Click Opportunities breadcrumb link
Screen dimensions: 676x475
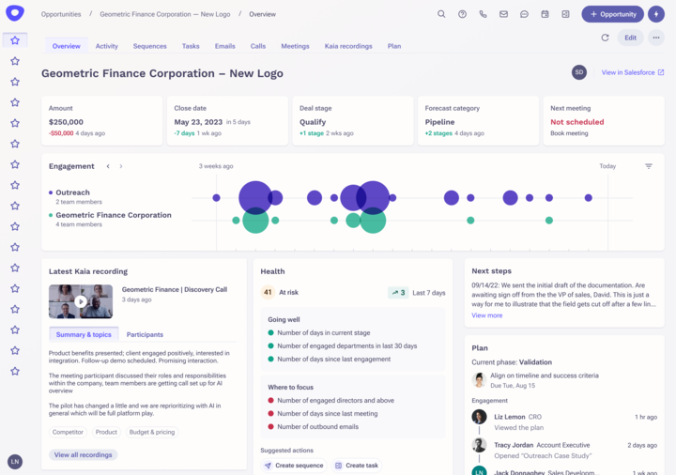pos(61,14)
